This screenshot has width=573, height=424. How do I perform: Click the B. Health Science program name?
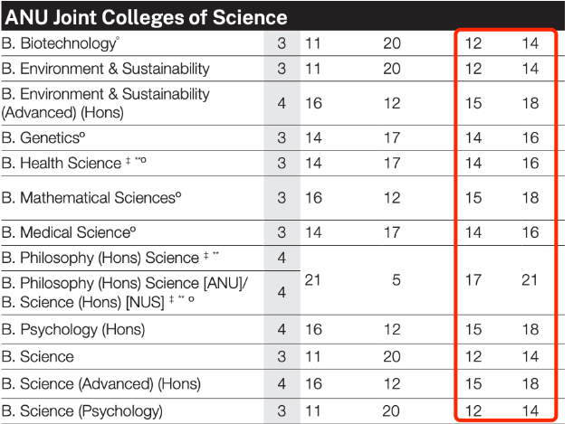(62, 163)
